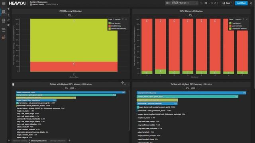255x143 pixels.
Task: Open the SQL Editor sidebar icon
Action: click(4, 29)
